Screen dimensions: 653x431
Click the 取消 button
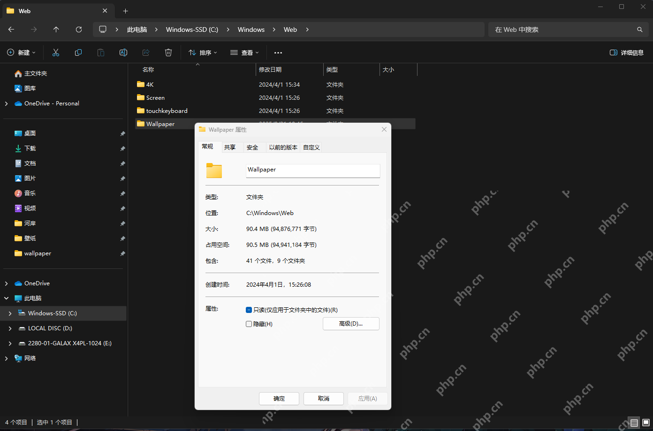click(x=324, y=399)
